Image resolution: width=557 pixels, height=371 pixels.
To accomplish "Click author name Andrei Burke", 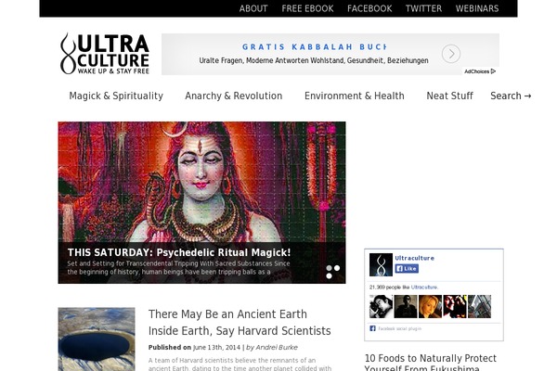I will click(x=277, y=347).
